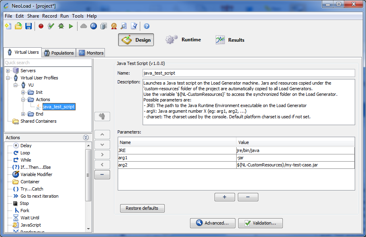
Task: Click the award ribbon toolbar icon
Action: [x=114, y=26]
